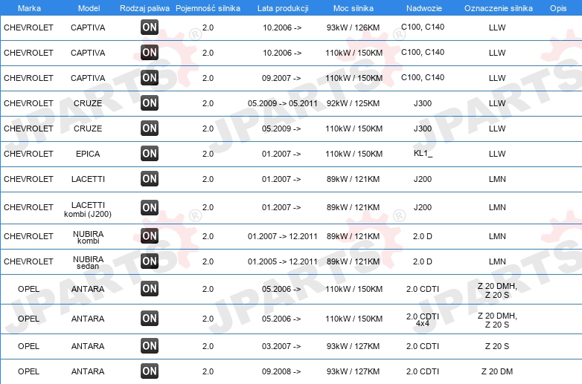
Task: Select the NUBIRA sedan model cell
Action: pos(88,262)
